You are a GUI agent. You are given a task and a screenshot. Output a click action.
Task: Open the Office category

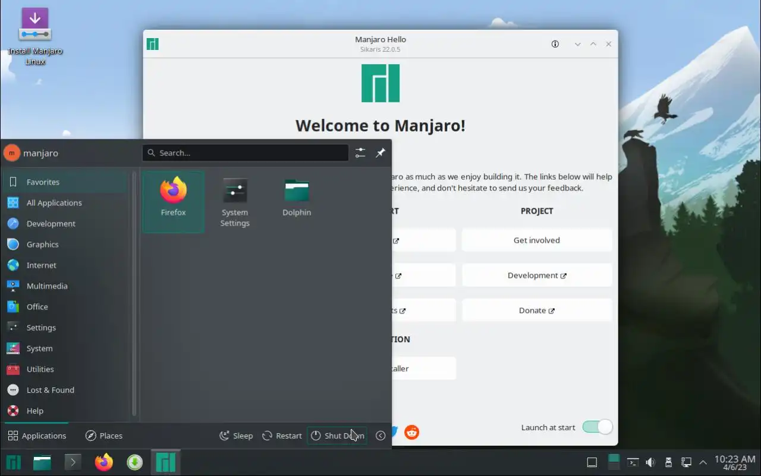tap(64, 307)
